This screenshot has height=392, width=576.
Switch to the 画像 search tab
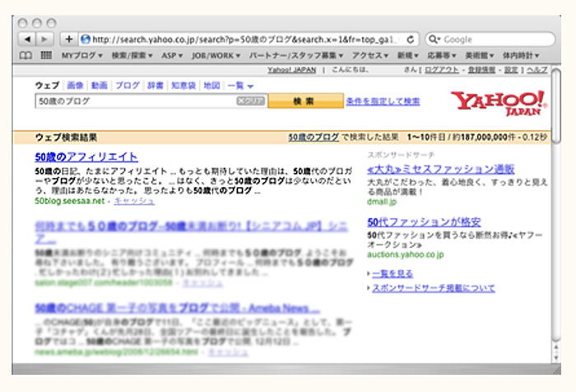pyautogui.click(x=76, y=86)
